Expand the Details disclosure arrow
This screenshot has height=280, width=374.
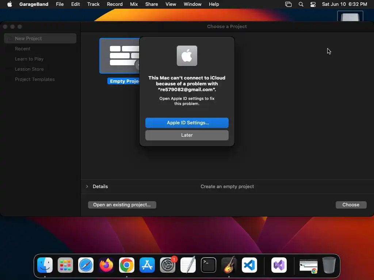[87, 186]
